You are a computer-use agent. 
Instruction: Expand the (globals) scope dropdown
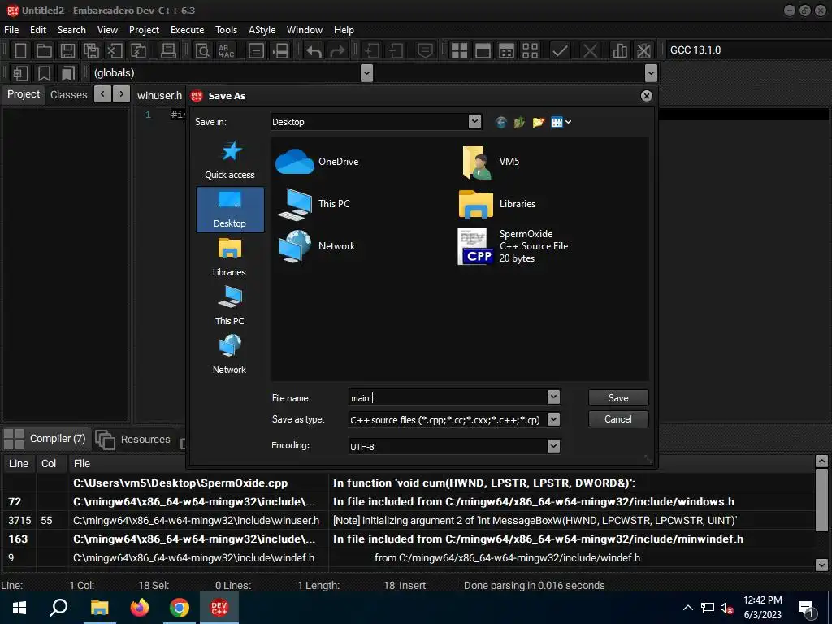366,72
